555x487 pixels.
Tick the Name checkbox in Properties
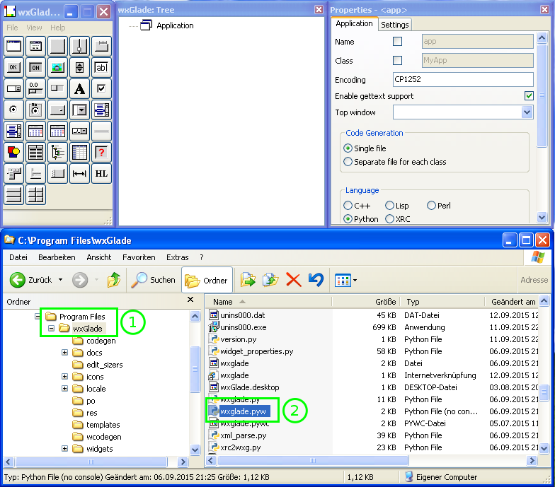pyautogui.click(x=398, y=41)
